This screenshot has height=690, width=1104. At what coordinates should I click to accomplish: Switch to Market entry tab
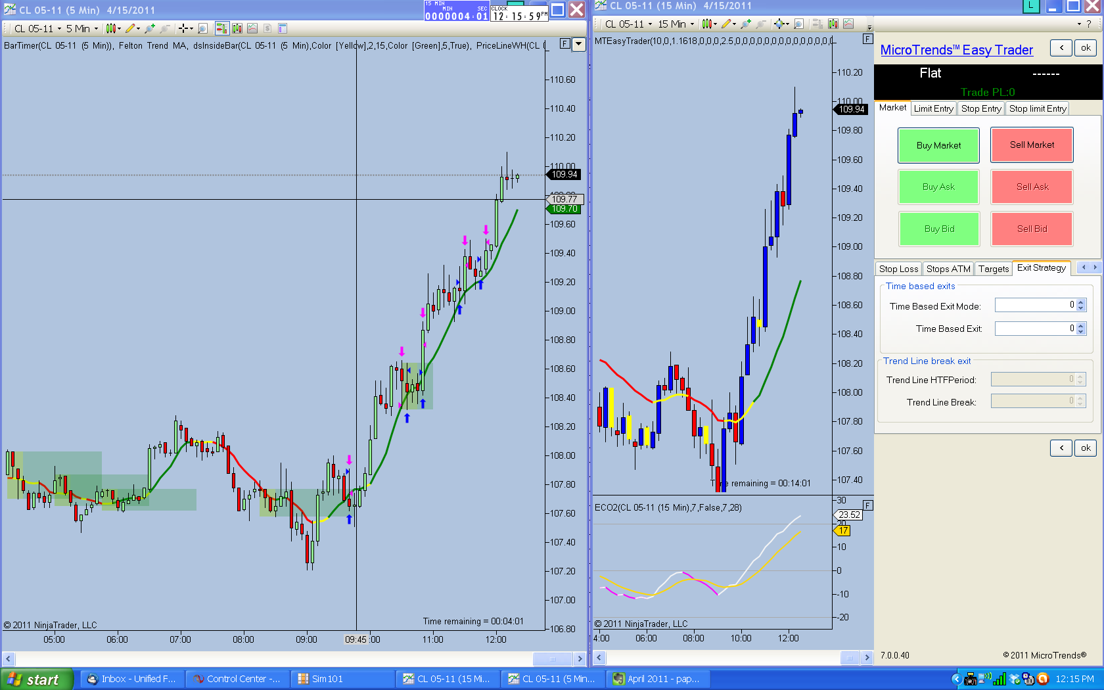[892, 108]
